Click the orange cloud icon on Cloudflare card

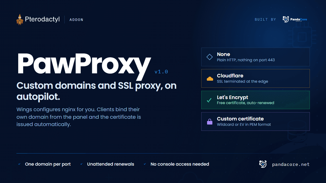tap(210, 79)
